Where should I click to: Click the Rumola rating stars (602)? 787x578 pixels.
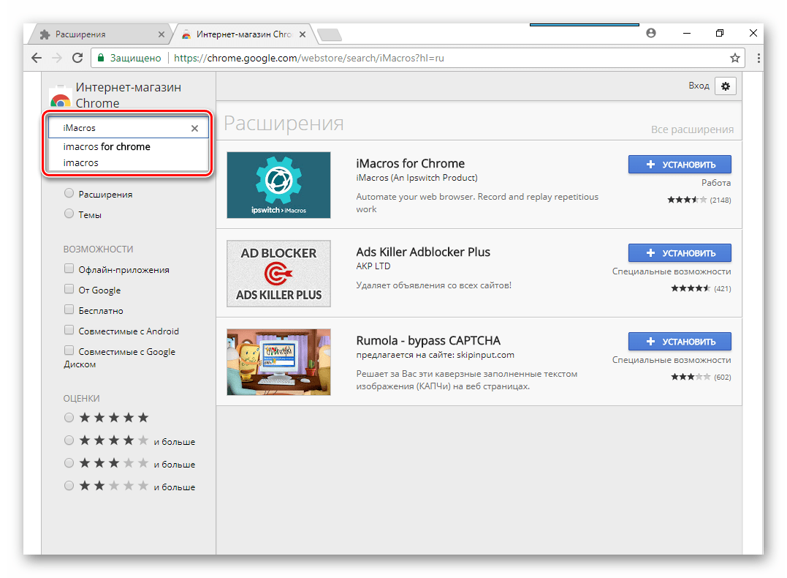click(691, 377)
